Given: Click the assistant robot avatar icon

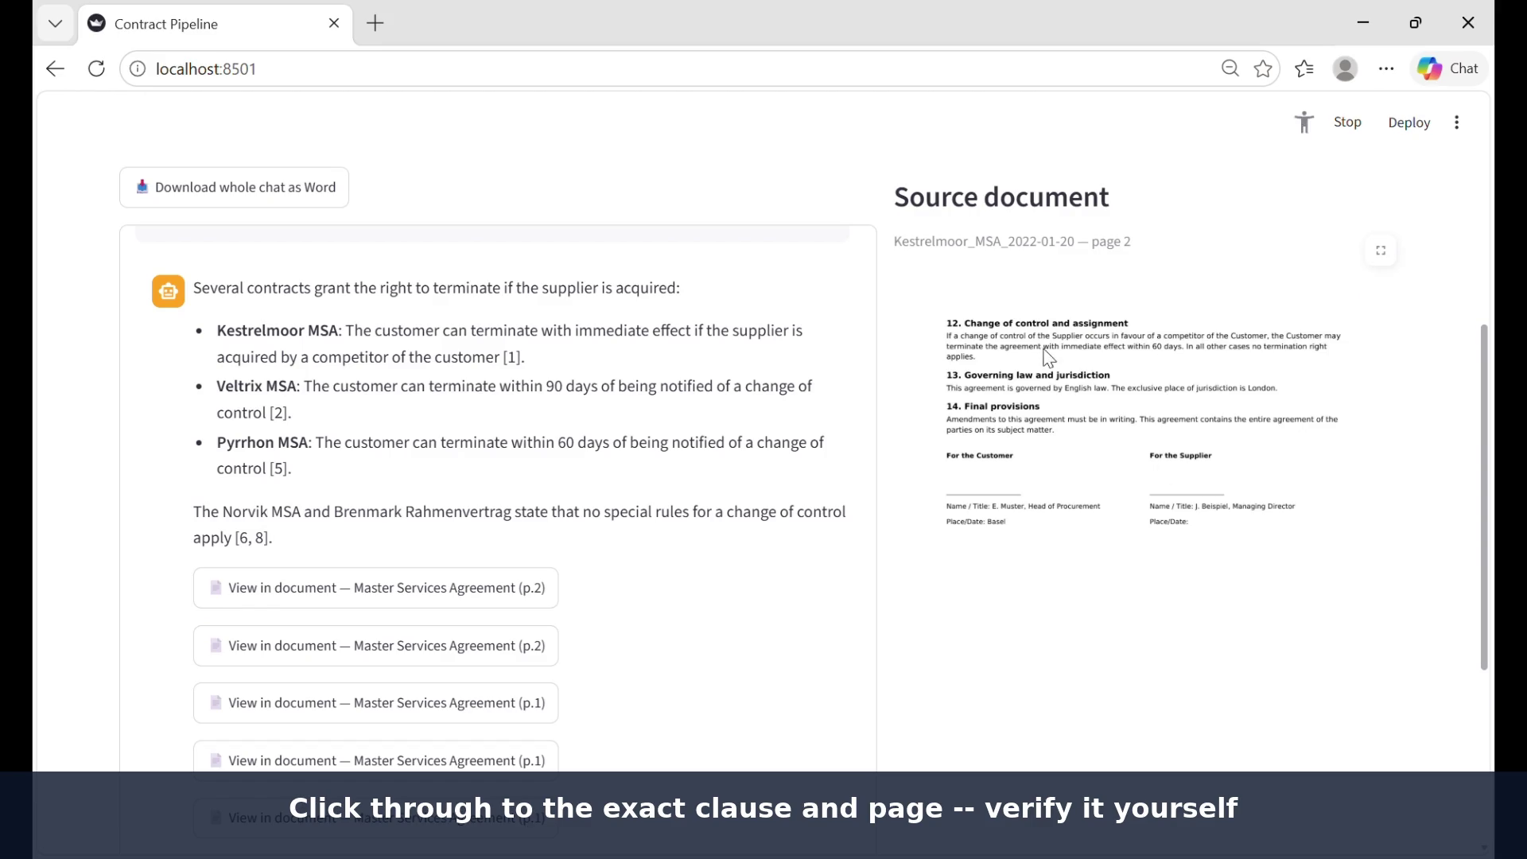Looking at the screenshot, I should pyautogui.click(x=169, y=291).
